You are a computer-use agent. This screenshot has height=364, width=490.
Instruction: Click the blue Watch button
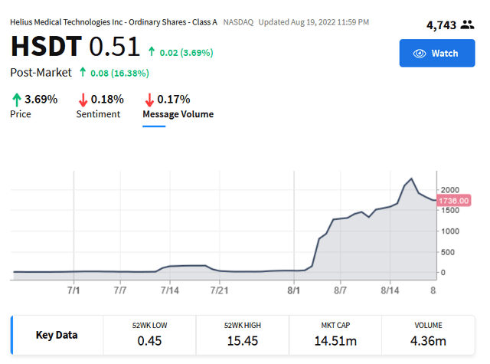(x=437, y=53)
